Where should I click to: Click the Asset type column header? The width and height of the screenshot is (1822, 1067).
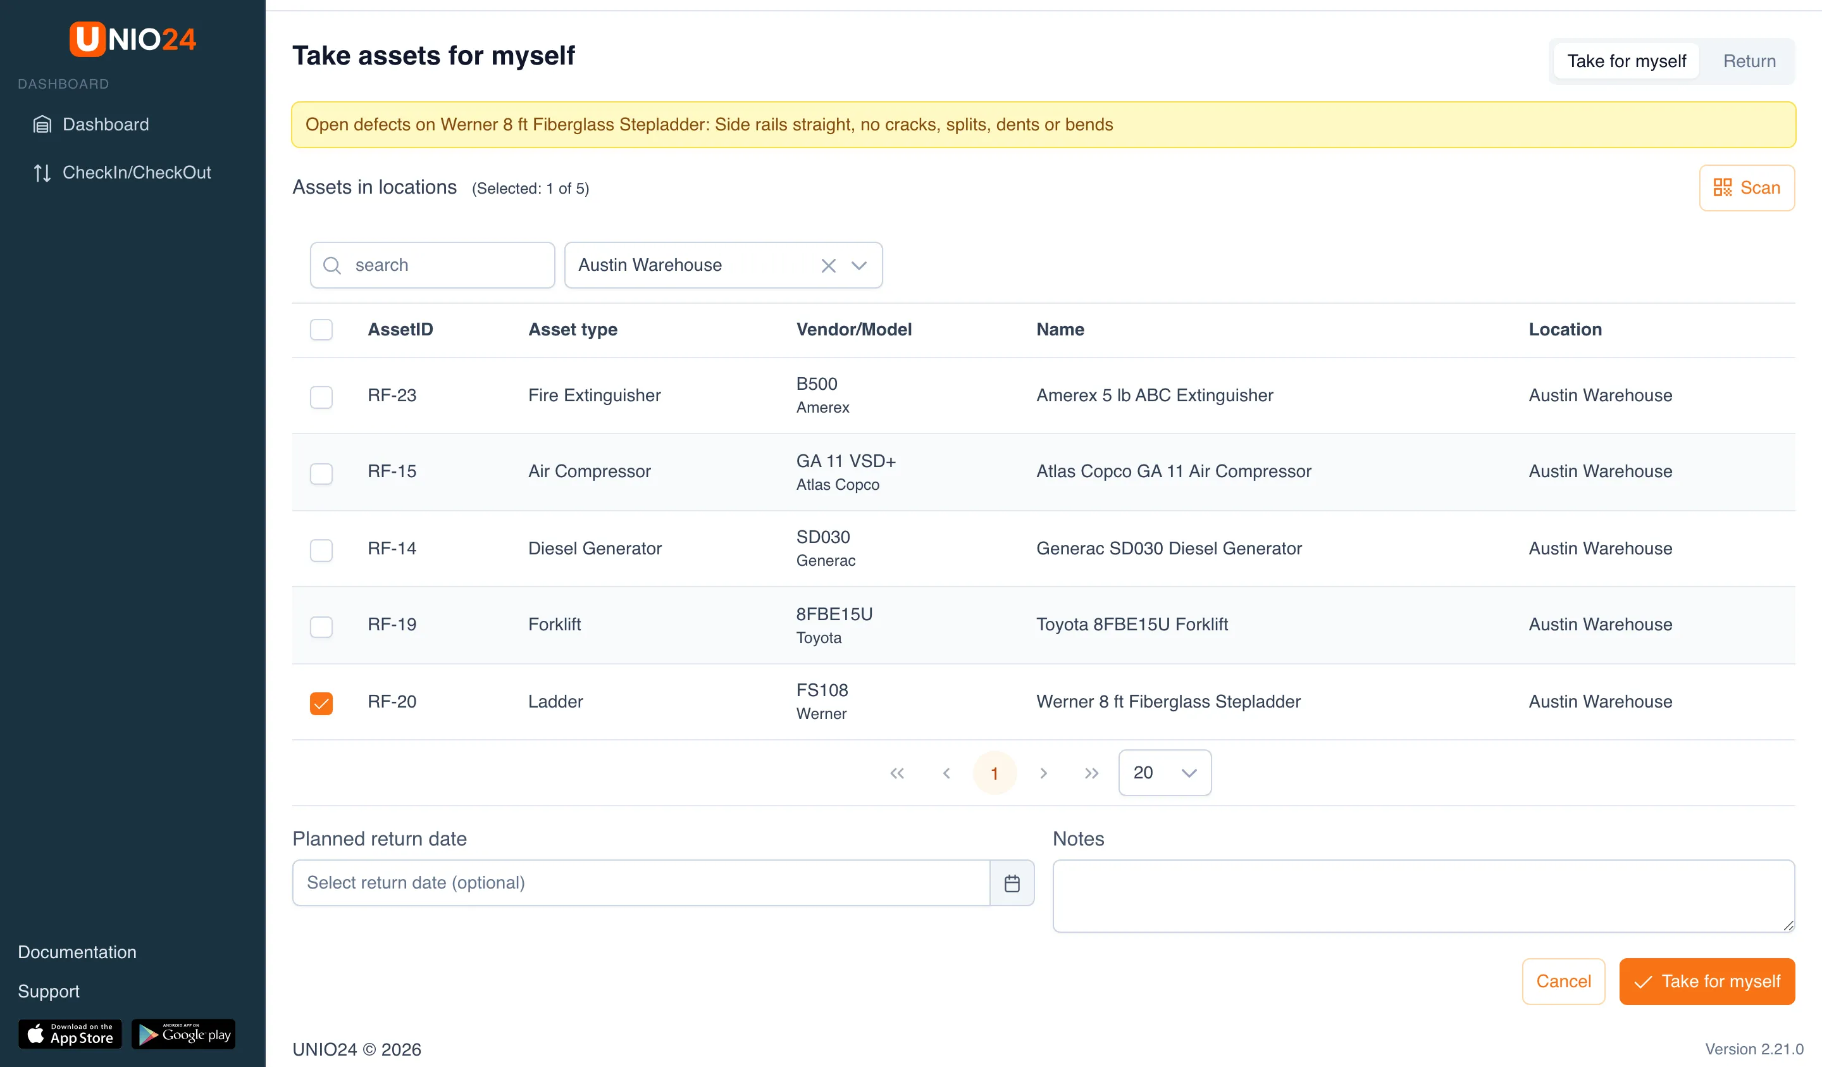point(573,330)
